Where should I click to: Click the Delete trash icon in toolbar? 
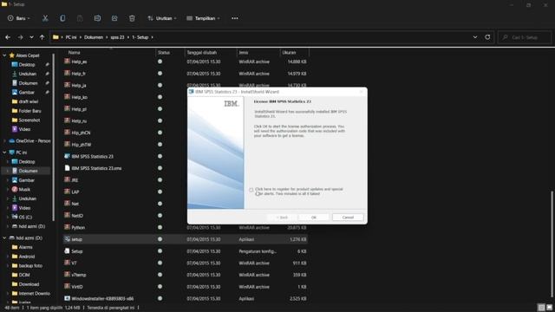pyautogui.click(x=132, y=18)
